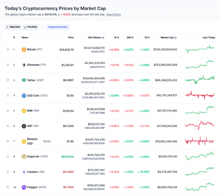The image size is (220, 196).
Task: Click Bitcoin price $16,839.70
Action: [67, 50]
